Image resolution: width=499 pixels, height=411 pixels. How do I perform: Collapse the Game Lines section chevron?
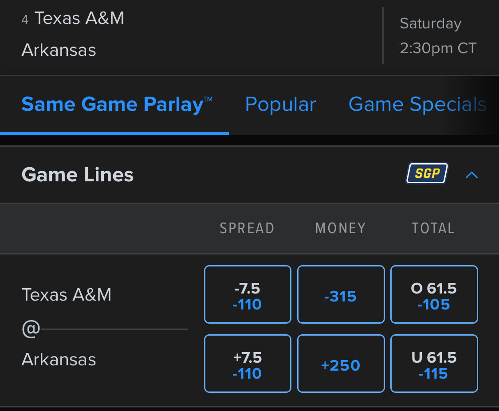coord(471,175)
